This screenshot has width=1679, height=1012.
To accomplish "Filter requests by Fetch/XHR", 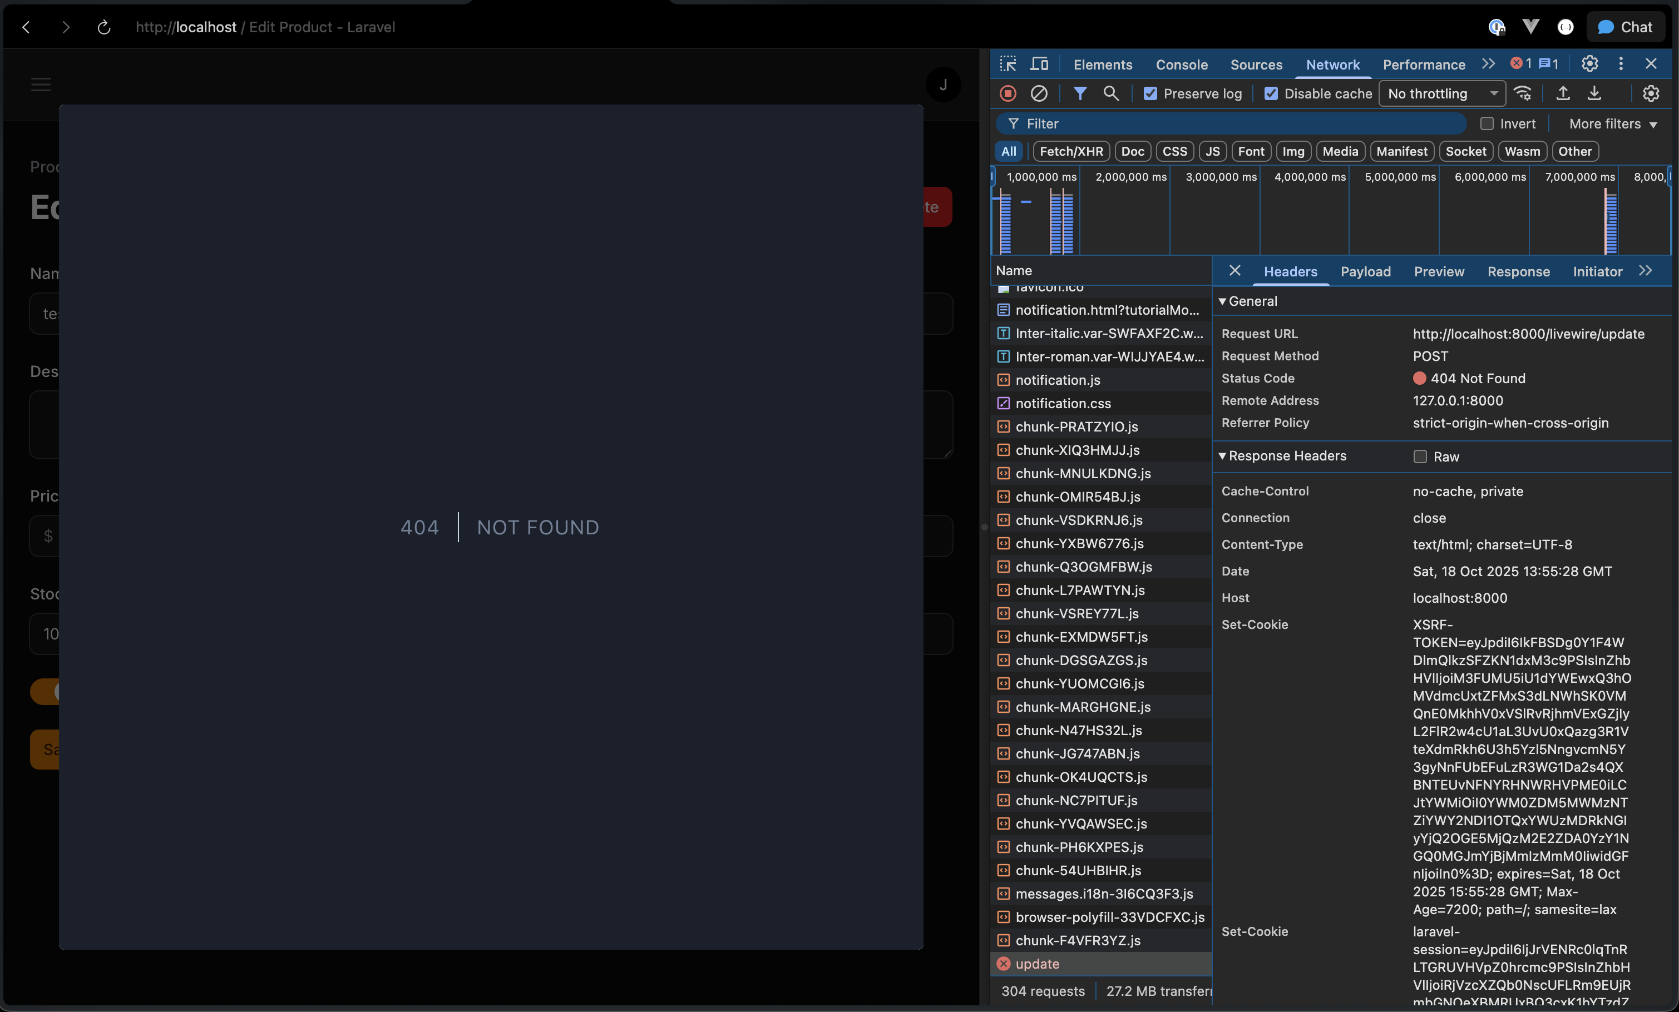I will coord(1070,151).
